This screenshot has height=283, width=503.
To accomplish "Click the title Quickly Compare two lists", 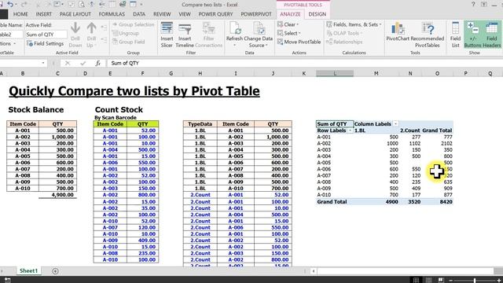I will pyautogui.click(x=134, y=91).
